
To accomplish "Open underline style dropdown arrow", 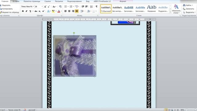I will (x=33, y=11).
